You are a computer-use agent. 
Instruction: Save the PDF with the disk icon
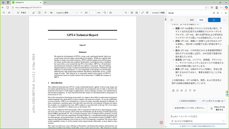[136, 13]
